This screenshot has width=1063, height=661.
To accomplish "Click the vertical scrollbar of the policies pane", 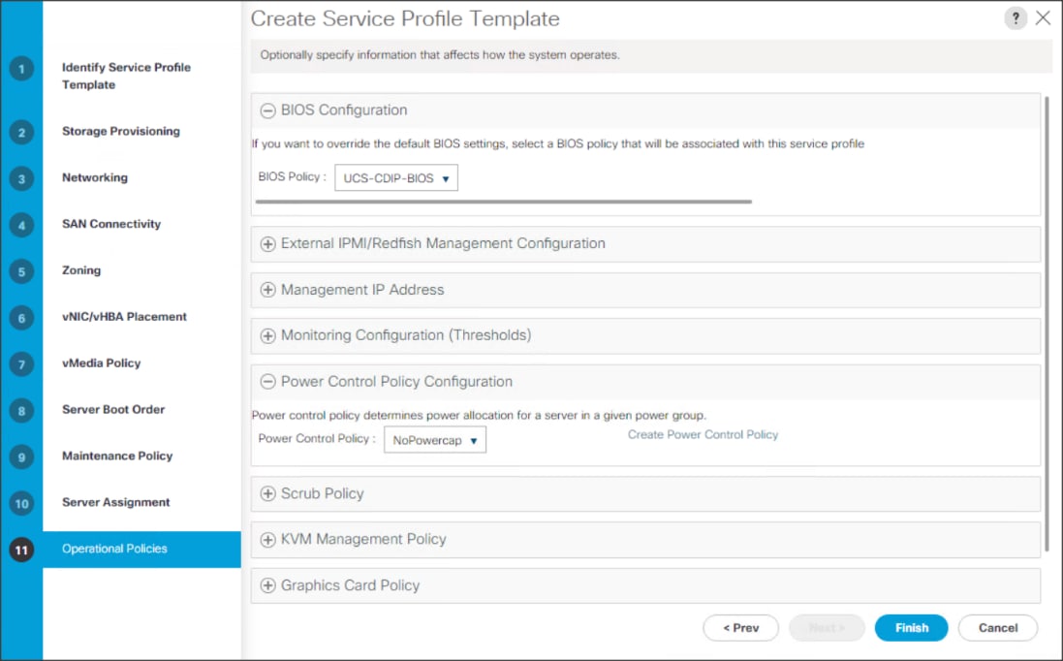I will click(1047, 320).
